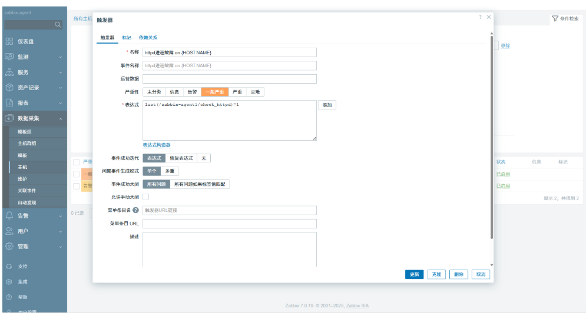Expand the 告警 alerts menu chevron
The width and height of the screenshot is (586, 319).
(61, 216)
